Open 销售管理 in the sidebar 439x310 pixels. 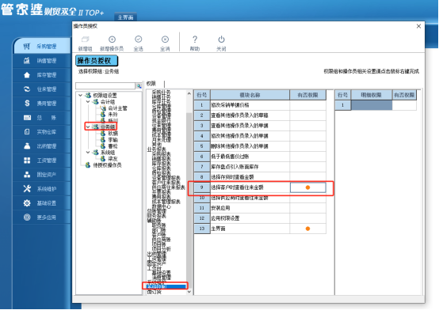(42, 61)
